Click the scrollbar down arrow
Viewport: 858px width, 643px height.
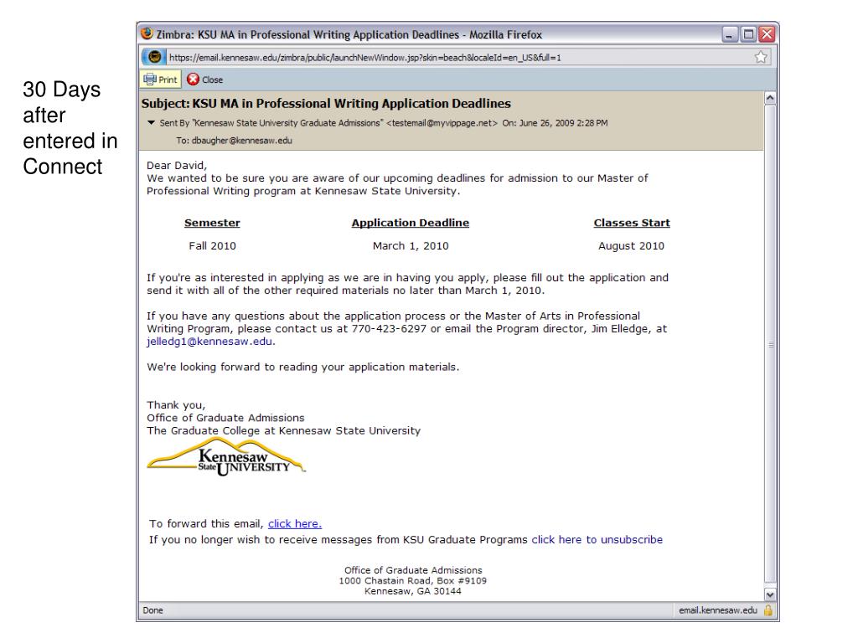pos(770,595)
